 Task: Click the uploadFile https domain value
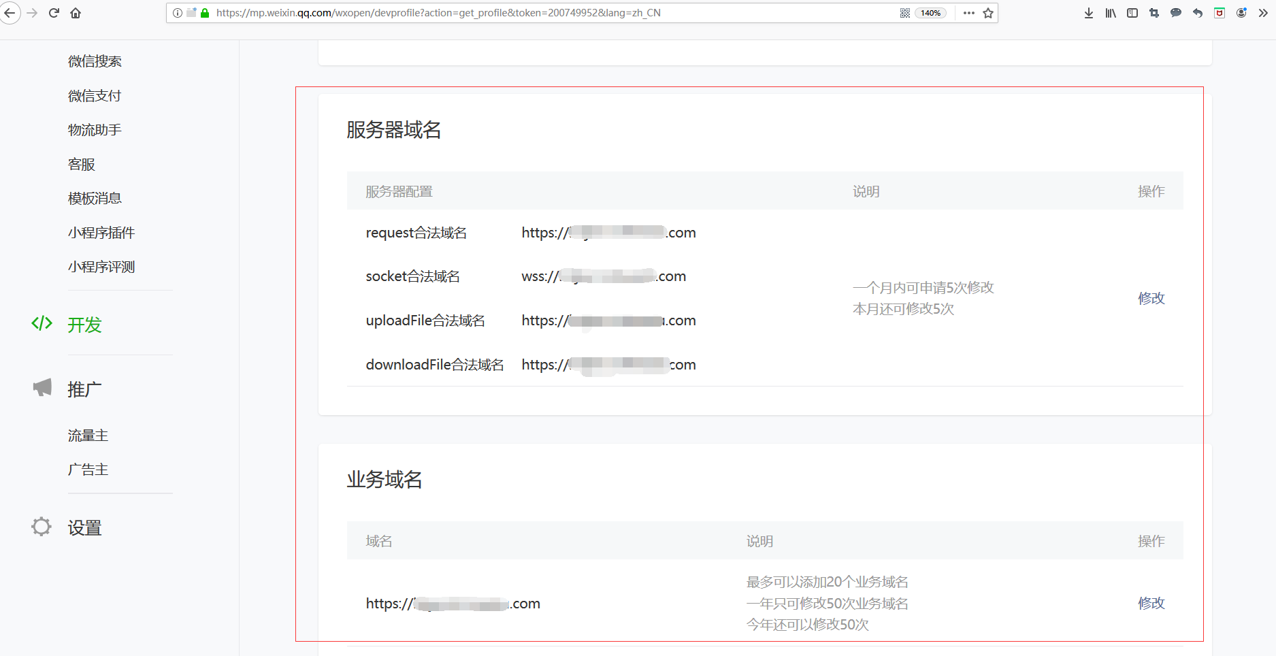609,321
